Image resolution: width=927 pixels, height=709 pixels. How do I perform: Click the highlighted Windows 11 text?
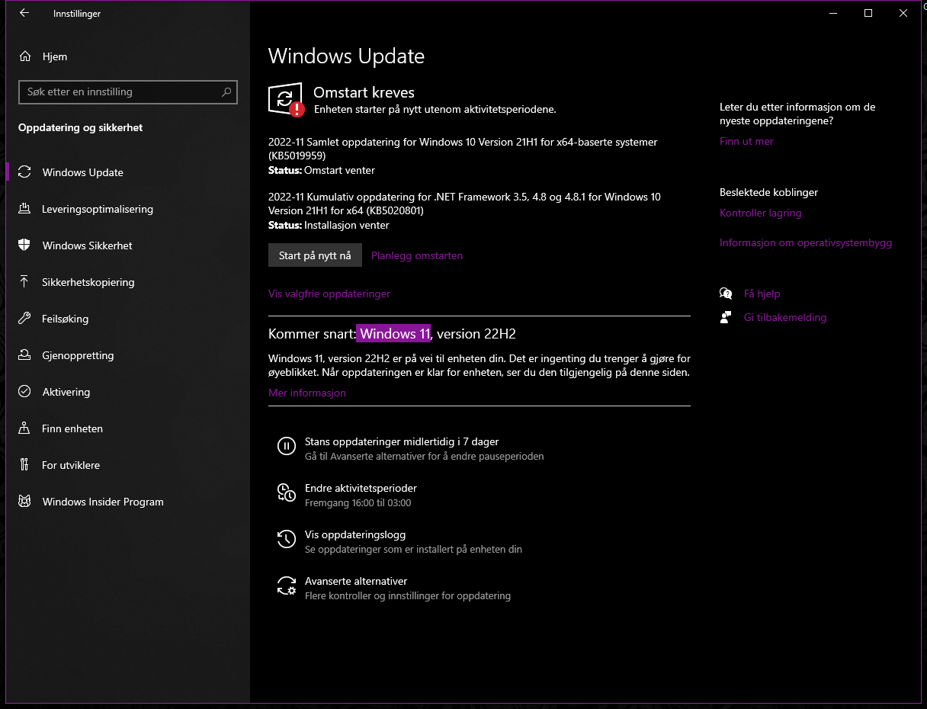tap(395, 333)
